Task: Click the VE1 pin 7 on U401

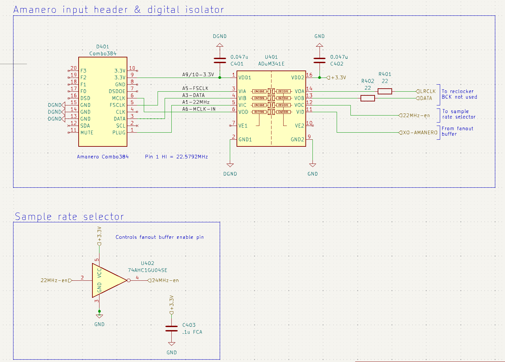Action: (233, 125)
